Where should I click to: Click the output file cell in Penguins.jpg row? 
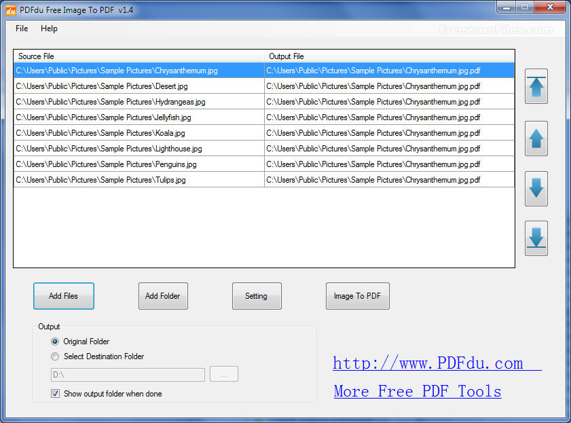pos(389,164)
